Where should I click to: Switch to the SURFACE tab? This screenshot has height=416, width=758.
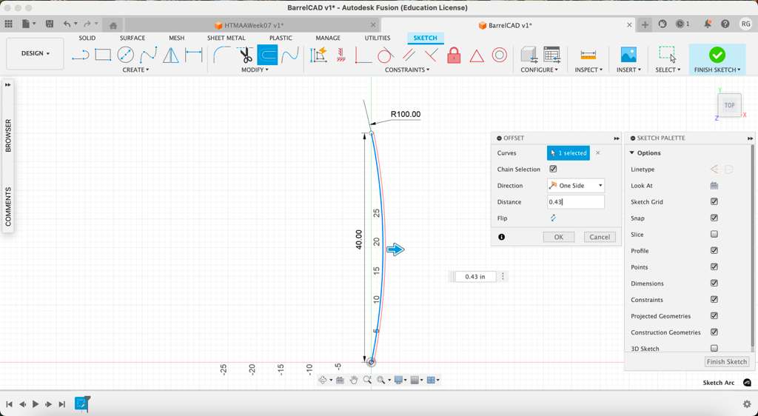tap(133, 38)
